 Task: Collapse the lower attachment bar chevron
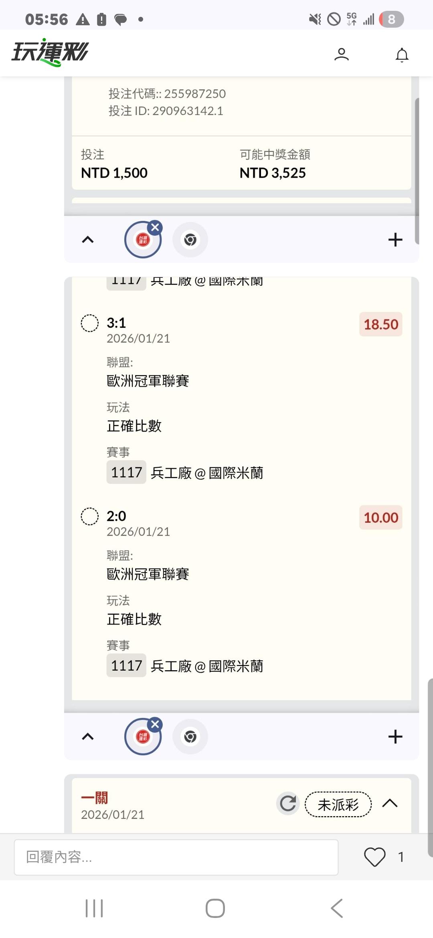(x=88, y=736)
